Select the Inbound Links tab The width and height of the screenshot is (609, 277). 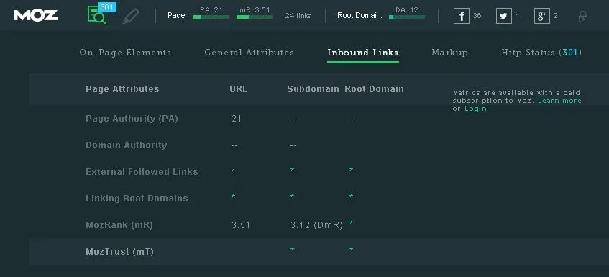coord(363,53)
